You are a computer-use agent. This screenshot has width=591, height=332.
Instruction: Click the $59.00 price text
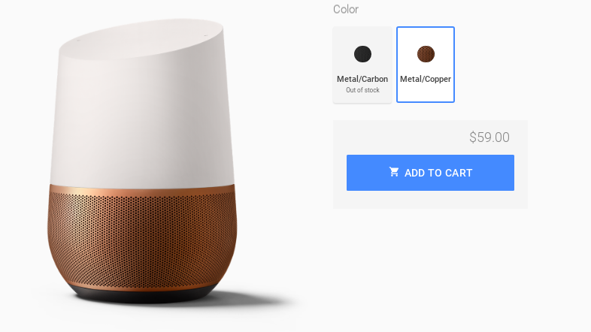point(489,137)
